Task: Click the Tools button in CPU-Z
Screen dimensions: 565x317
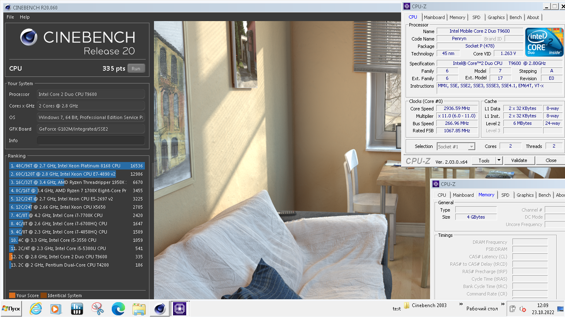Action: click(484, 160)
